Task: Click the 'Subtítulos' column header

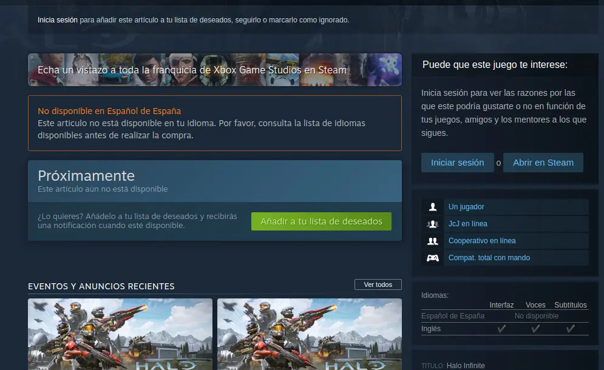Action: click(571, 305)
